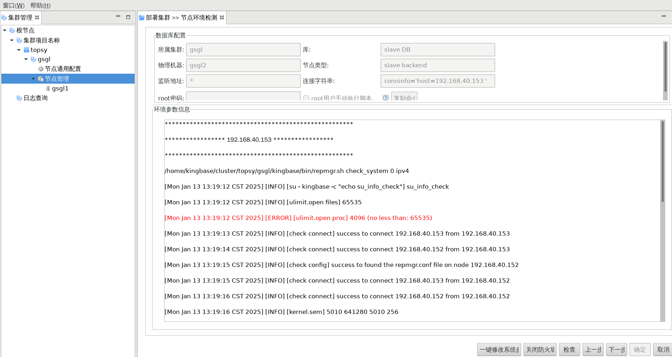Click the topsy cluster icon

pos(26,50)
